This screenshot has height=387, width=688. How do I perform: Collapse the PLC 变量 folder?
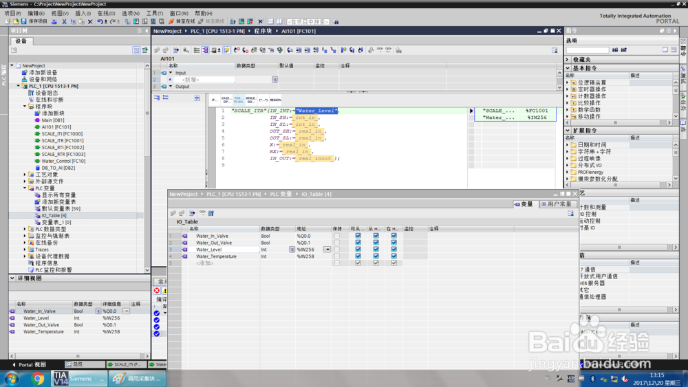[x=25, y=188]
